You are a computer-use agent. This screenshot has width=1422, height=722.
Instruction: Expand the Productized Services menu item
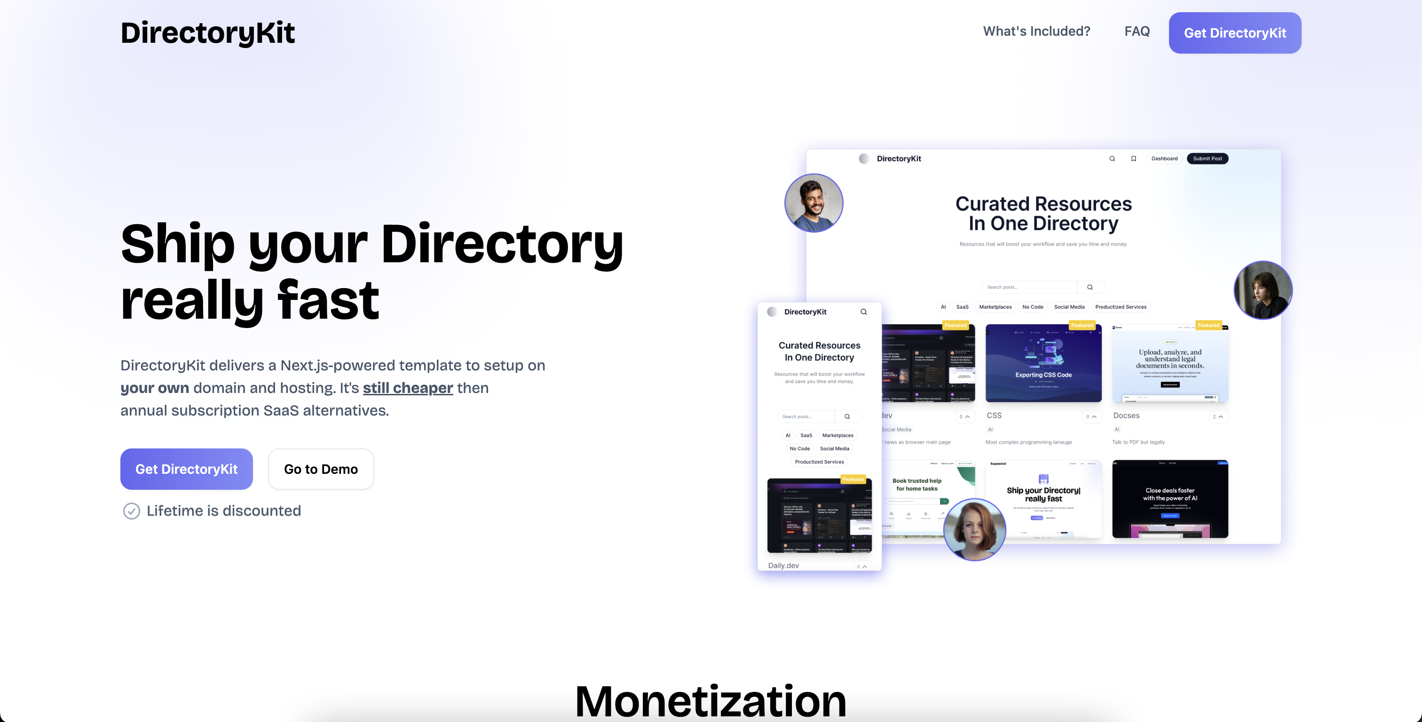click(x=819, y=461)
